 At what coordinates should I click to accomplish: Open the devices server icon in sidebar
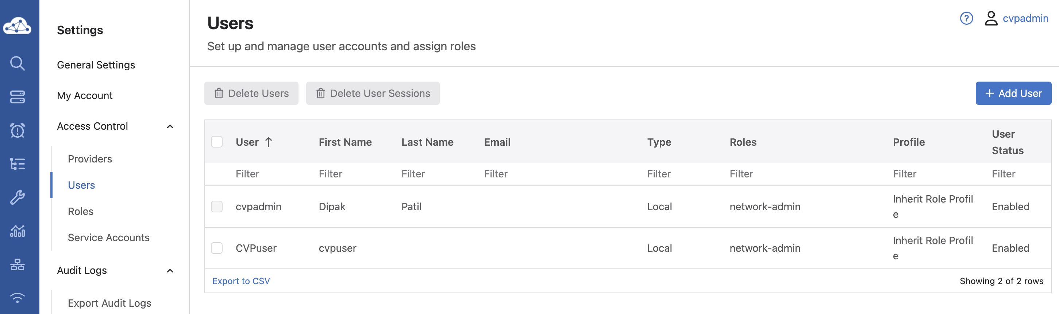coord(17,97)
